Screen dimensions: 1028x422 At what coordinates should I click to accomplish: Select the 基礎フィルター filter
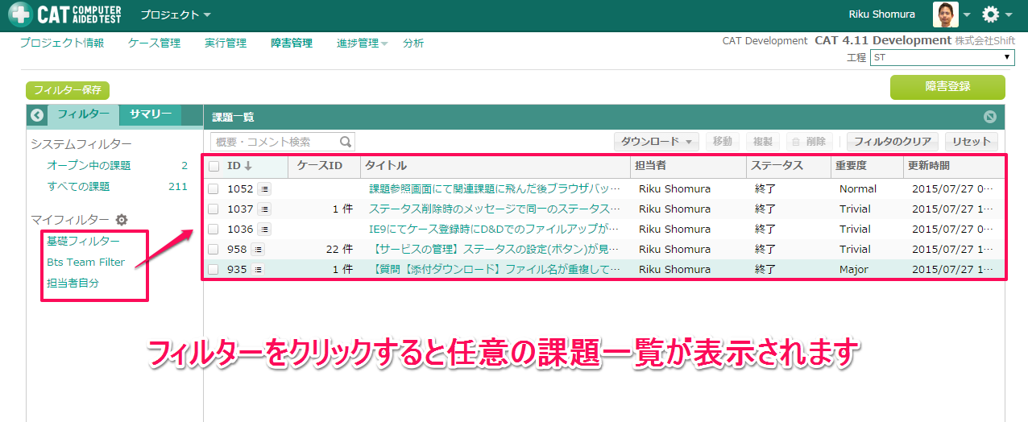click(x=83, y=242)
